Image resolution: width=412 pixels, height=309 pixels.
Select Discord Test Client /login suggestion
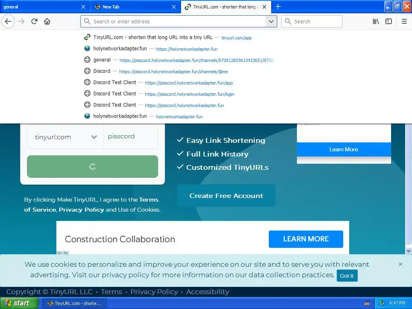179,94
